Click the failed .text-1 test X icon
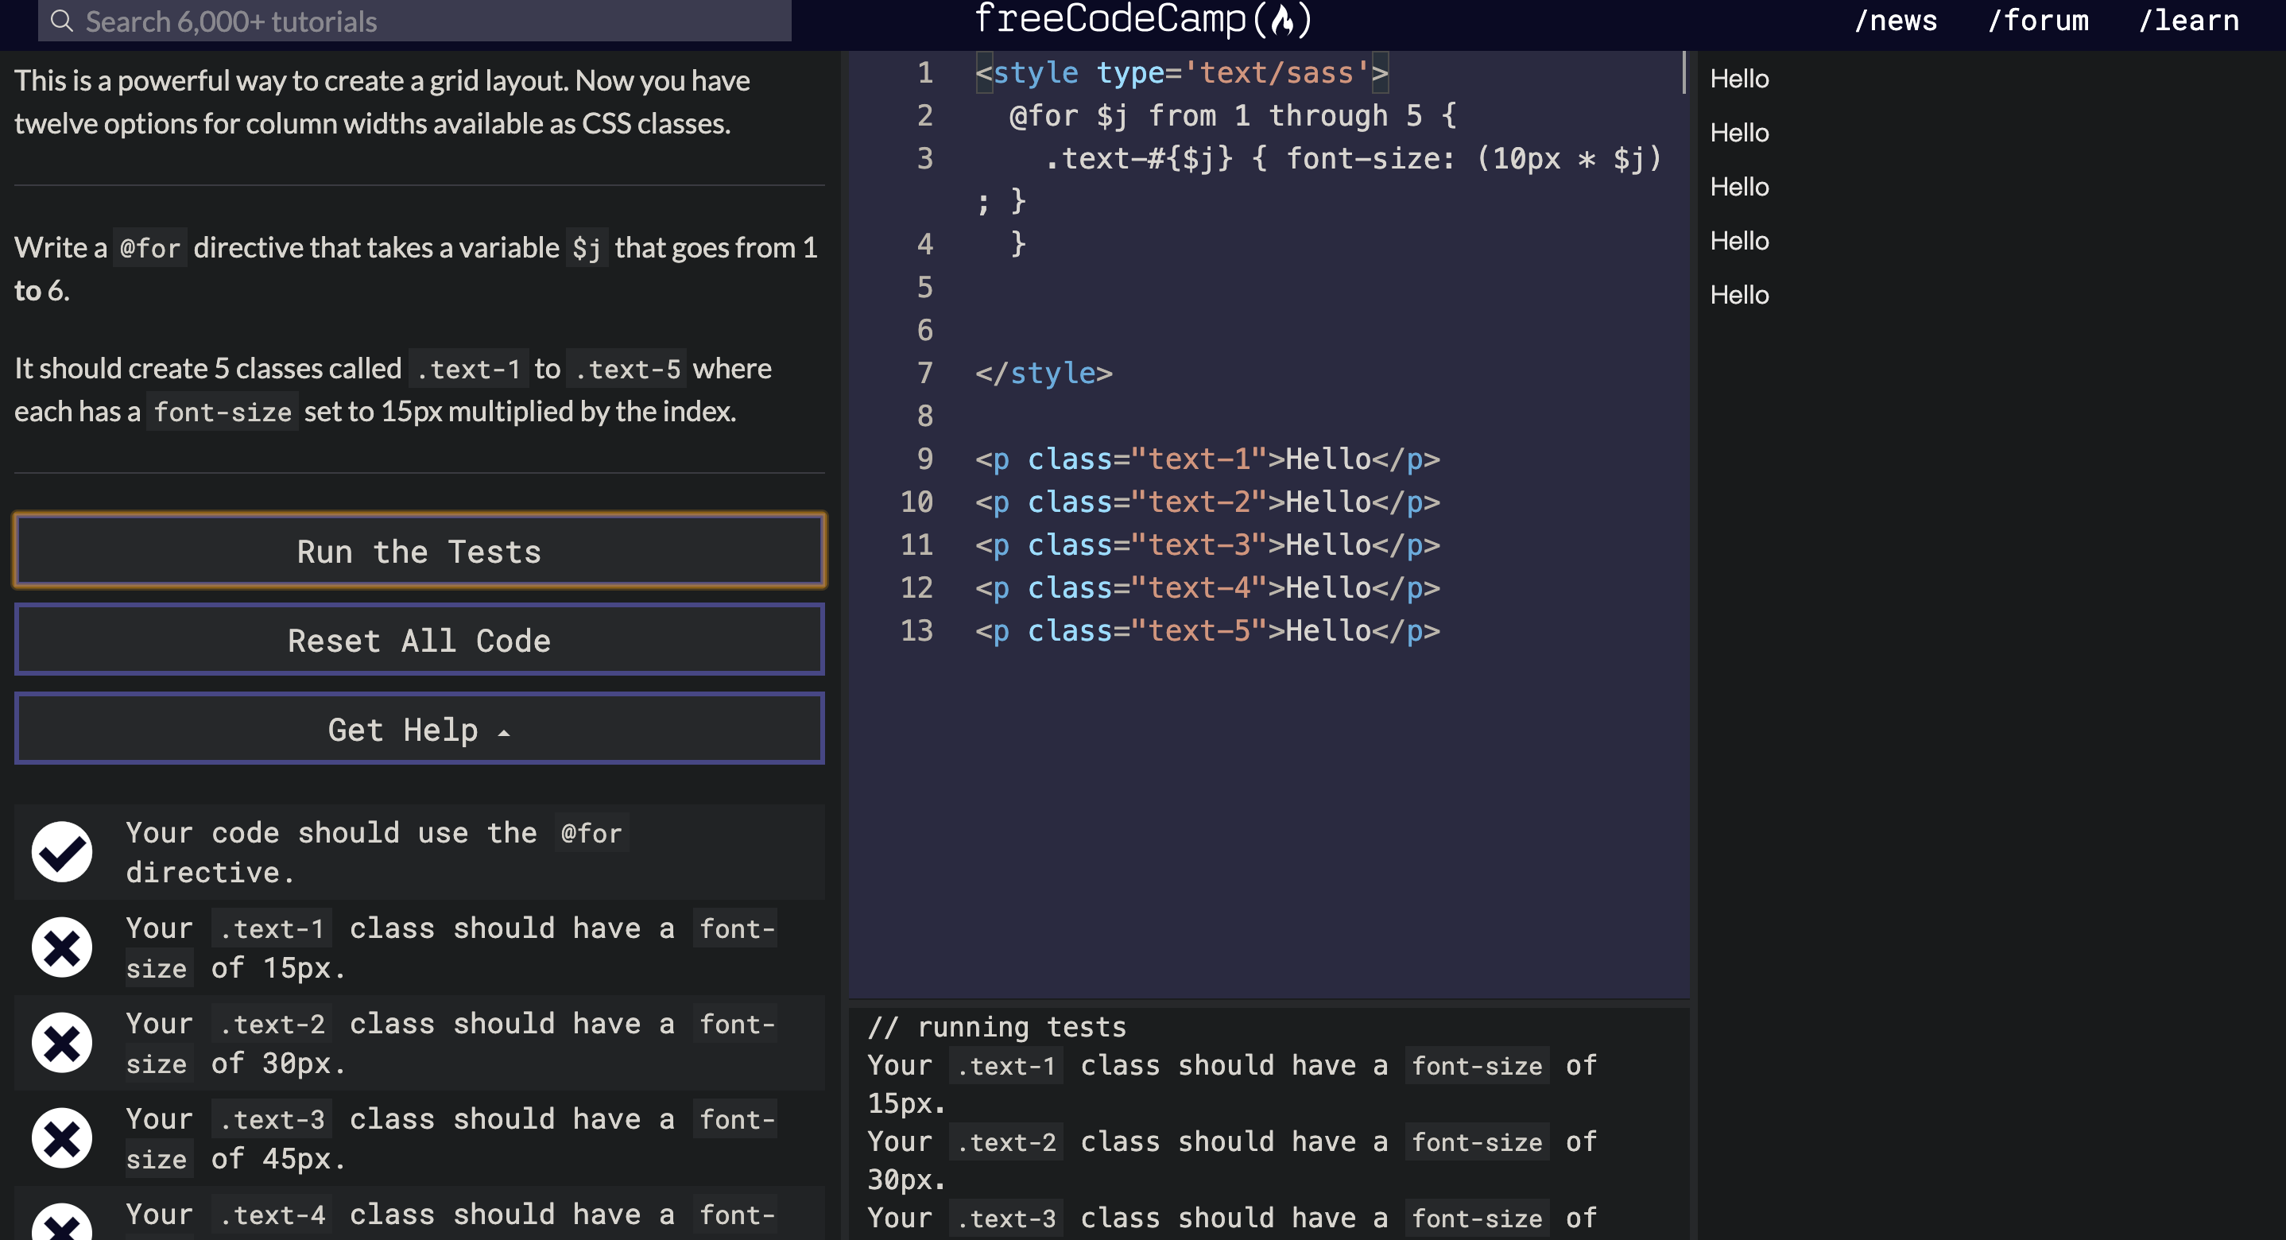 coord(62,947)
